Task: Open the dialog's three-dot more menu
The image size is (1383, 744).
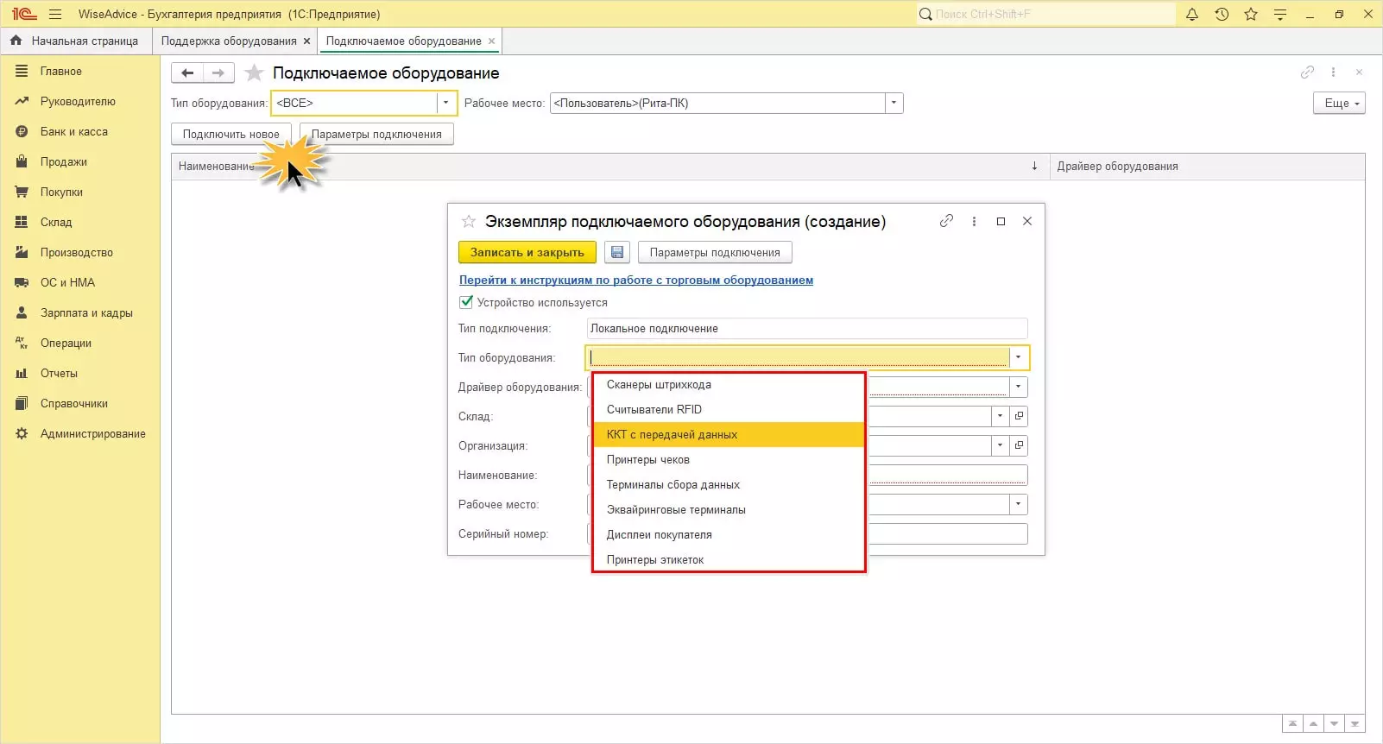Action: click(974, 221)
